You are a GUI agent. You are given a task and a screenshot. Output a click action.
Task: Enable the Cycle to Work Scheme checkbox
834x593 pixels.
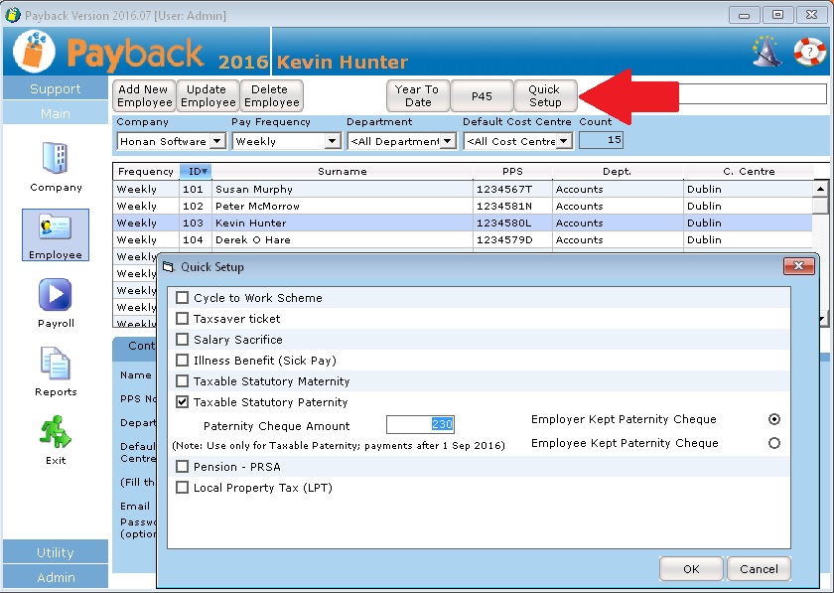pos(183,298)
